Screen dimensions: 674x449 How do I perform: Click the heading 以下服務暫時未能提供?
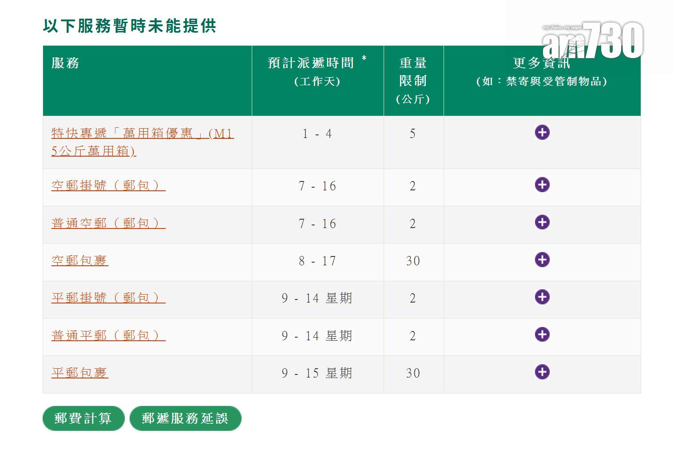[131, 25]
